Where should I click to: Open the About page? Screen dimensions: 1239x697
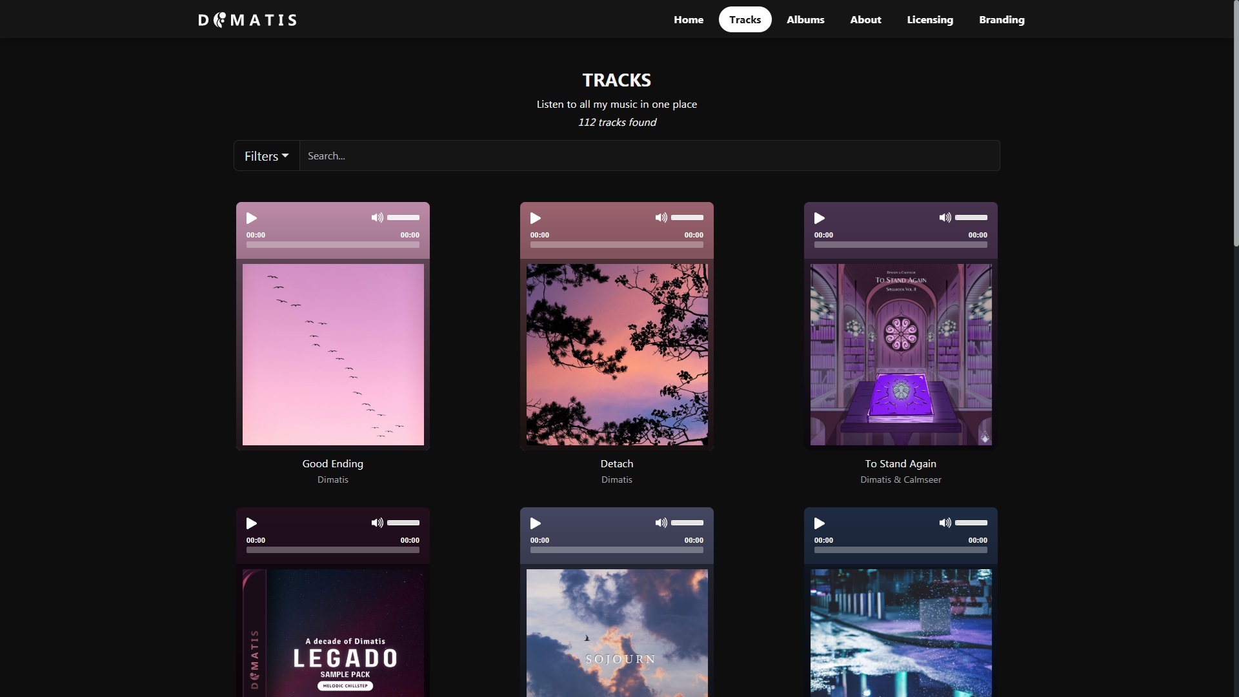pyautogui.click(x=865, y=19)
